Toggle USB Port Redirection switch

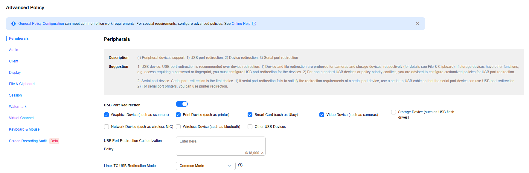tap(182, 104)
